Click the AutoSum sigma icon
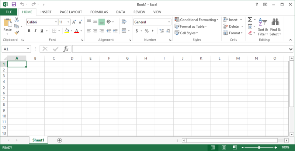The image size is (295, 151). point(250,20)
